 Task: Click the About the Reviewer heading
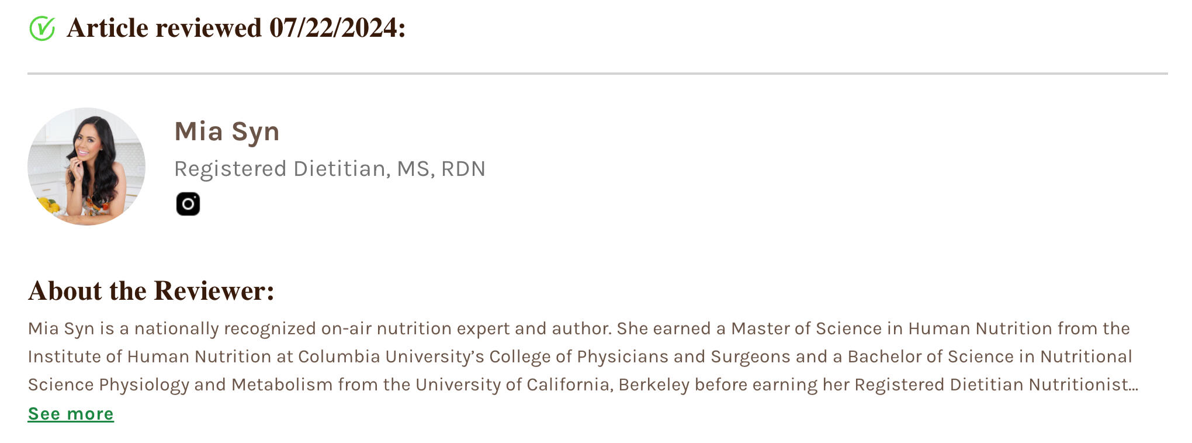click(x=151, y=291)
